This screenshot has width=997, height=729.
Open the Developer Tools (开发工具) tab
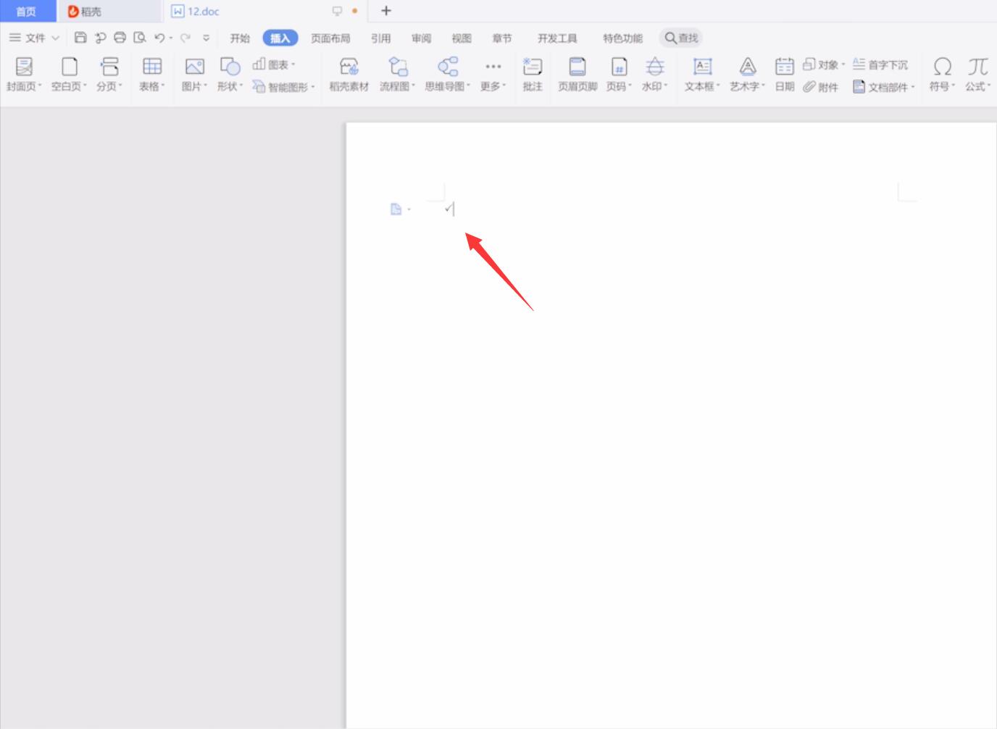coord(557,38)
